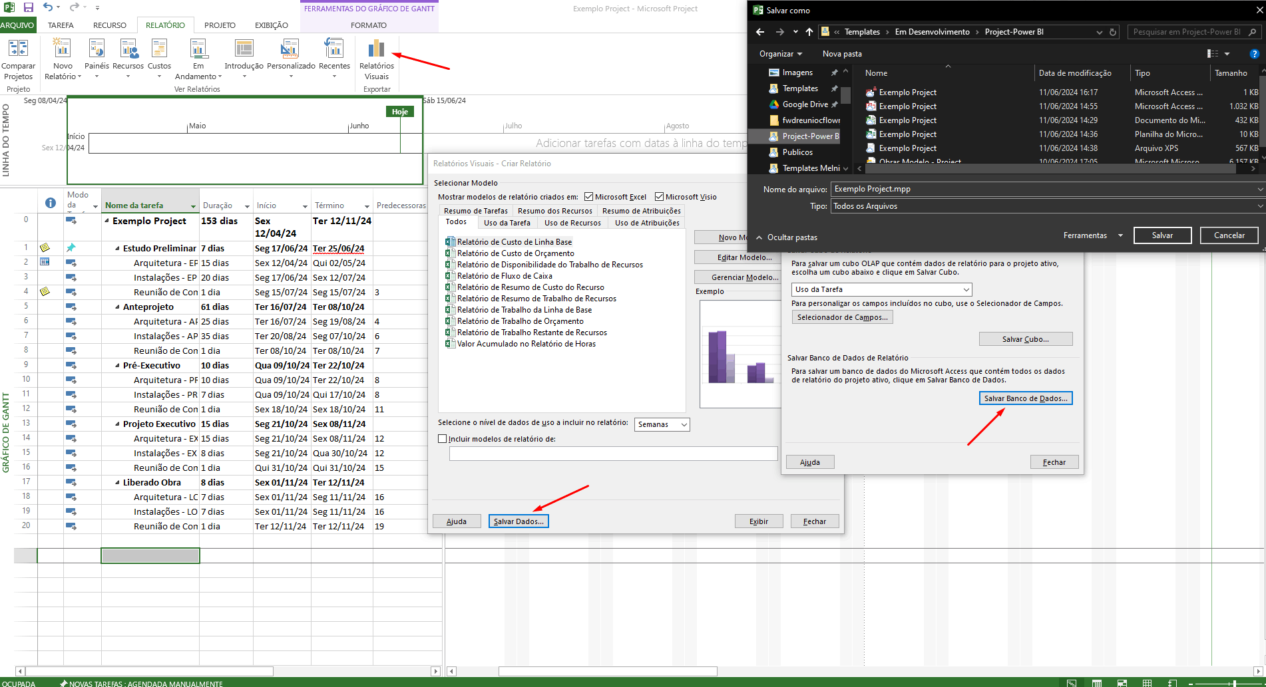Open the Recursos reports gallery in the ribbon
The image size is (1266, 687).
128,59
